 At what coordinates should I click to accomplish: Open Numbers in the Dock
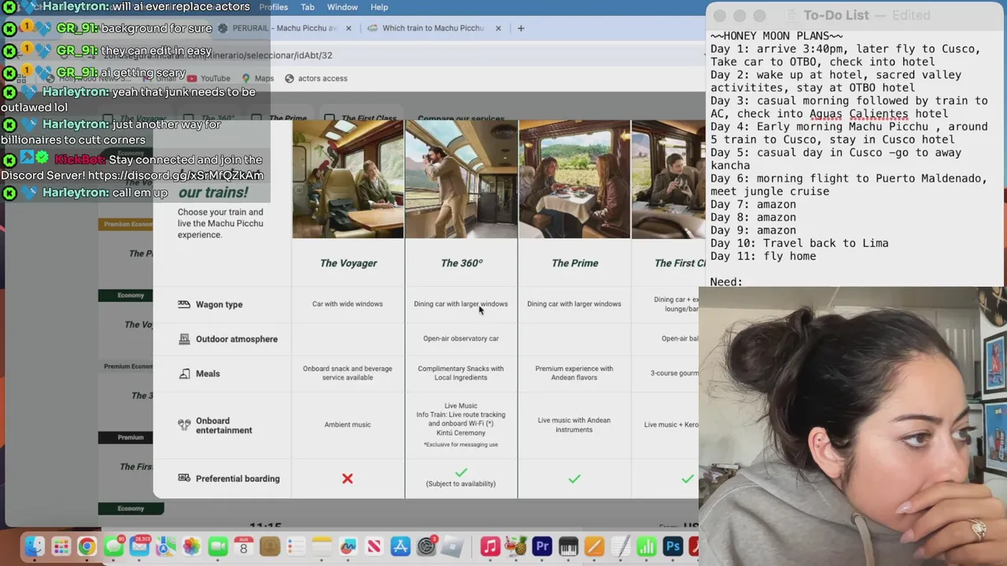646,546
